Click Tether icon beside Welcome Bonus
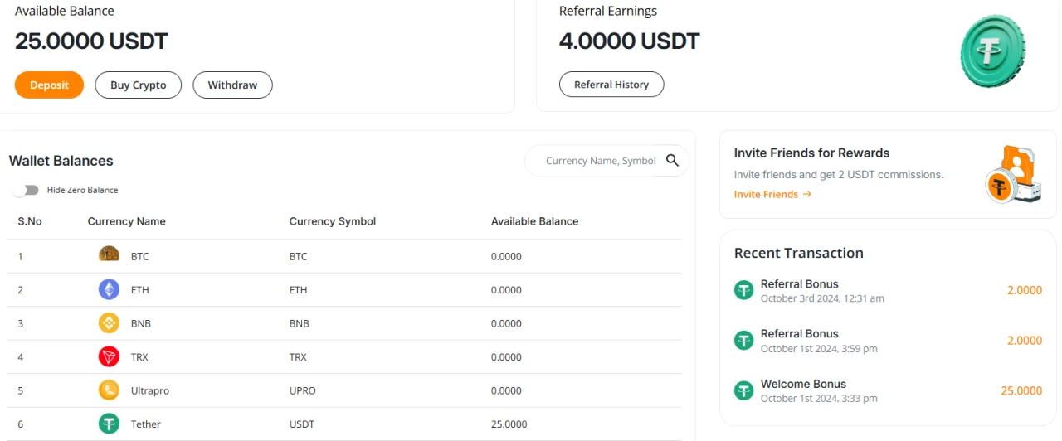The image size is (1062, 441). point(743,390)
